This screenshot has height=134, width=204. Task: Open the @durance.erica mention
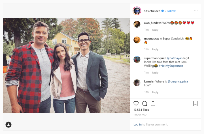178,81
